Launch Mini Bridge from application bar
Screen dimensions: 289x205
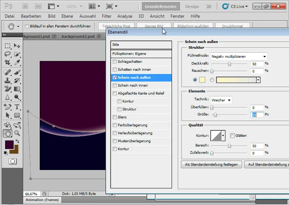tap(38, 6)
